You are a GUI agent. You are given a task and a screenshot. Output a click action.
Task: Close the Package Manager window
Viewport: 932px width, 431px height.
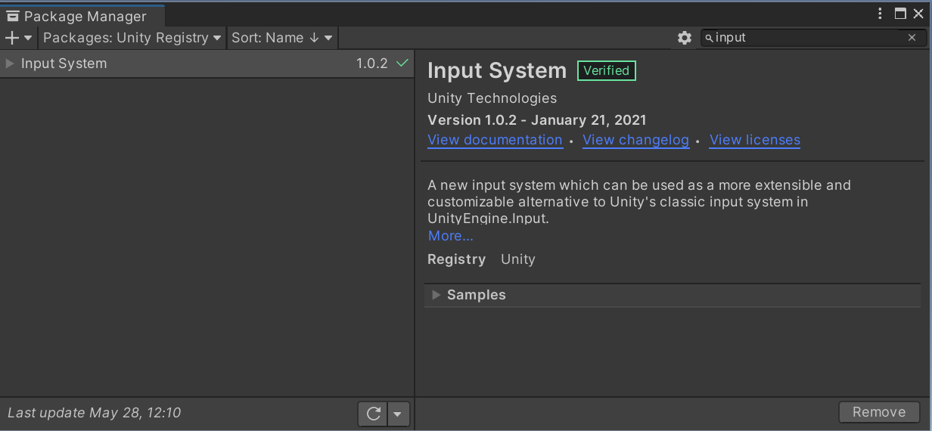click(x=918, y=14)
